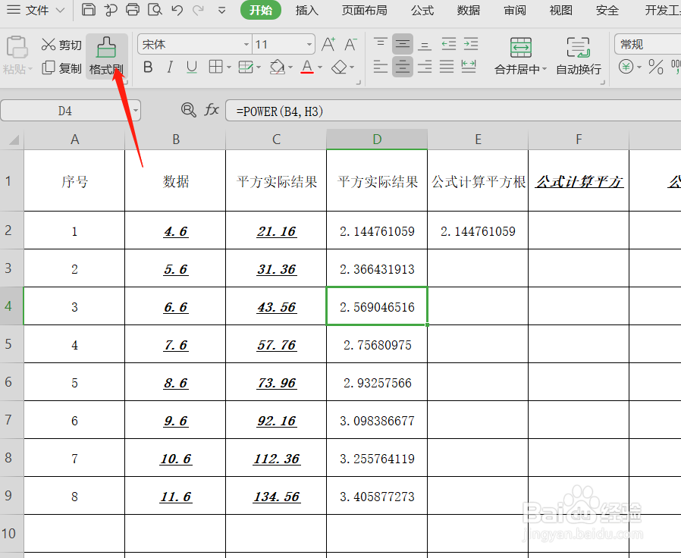The height and width of the screenshot is (558, 681).
Task: Apply percent style icon
Action: [x=655, y=67]
